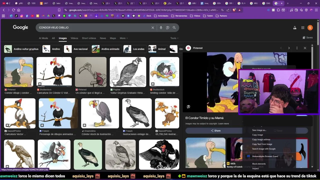Select the Los andes filter chip
The height and width of the screenshot is (180, 320).
pyautogui.click(x=134, y=49)
